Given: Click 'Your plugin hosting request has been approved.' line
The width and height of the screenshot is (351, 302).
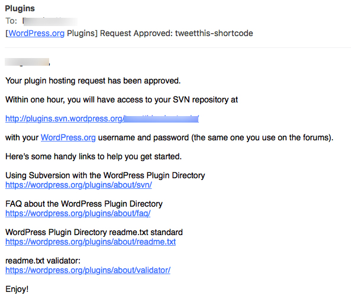Looking at the screenshot, I should pos(93,81).
